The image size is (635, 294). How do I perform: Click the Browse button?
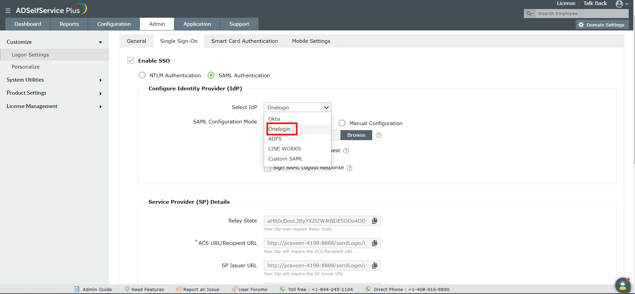(x=356, y=135)
